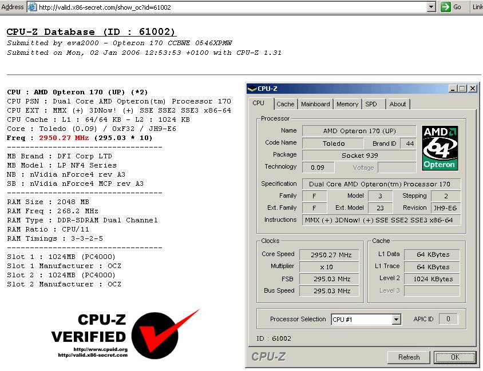
Task: Click the FSB 295.03 MHz value
Action: pos(329,279)
